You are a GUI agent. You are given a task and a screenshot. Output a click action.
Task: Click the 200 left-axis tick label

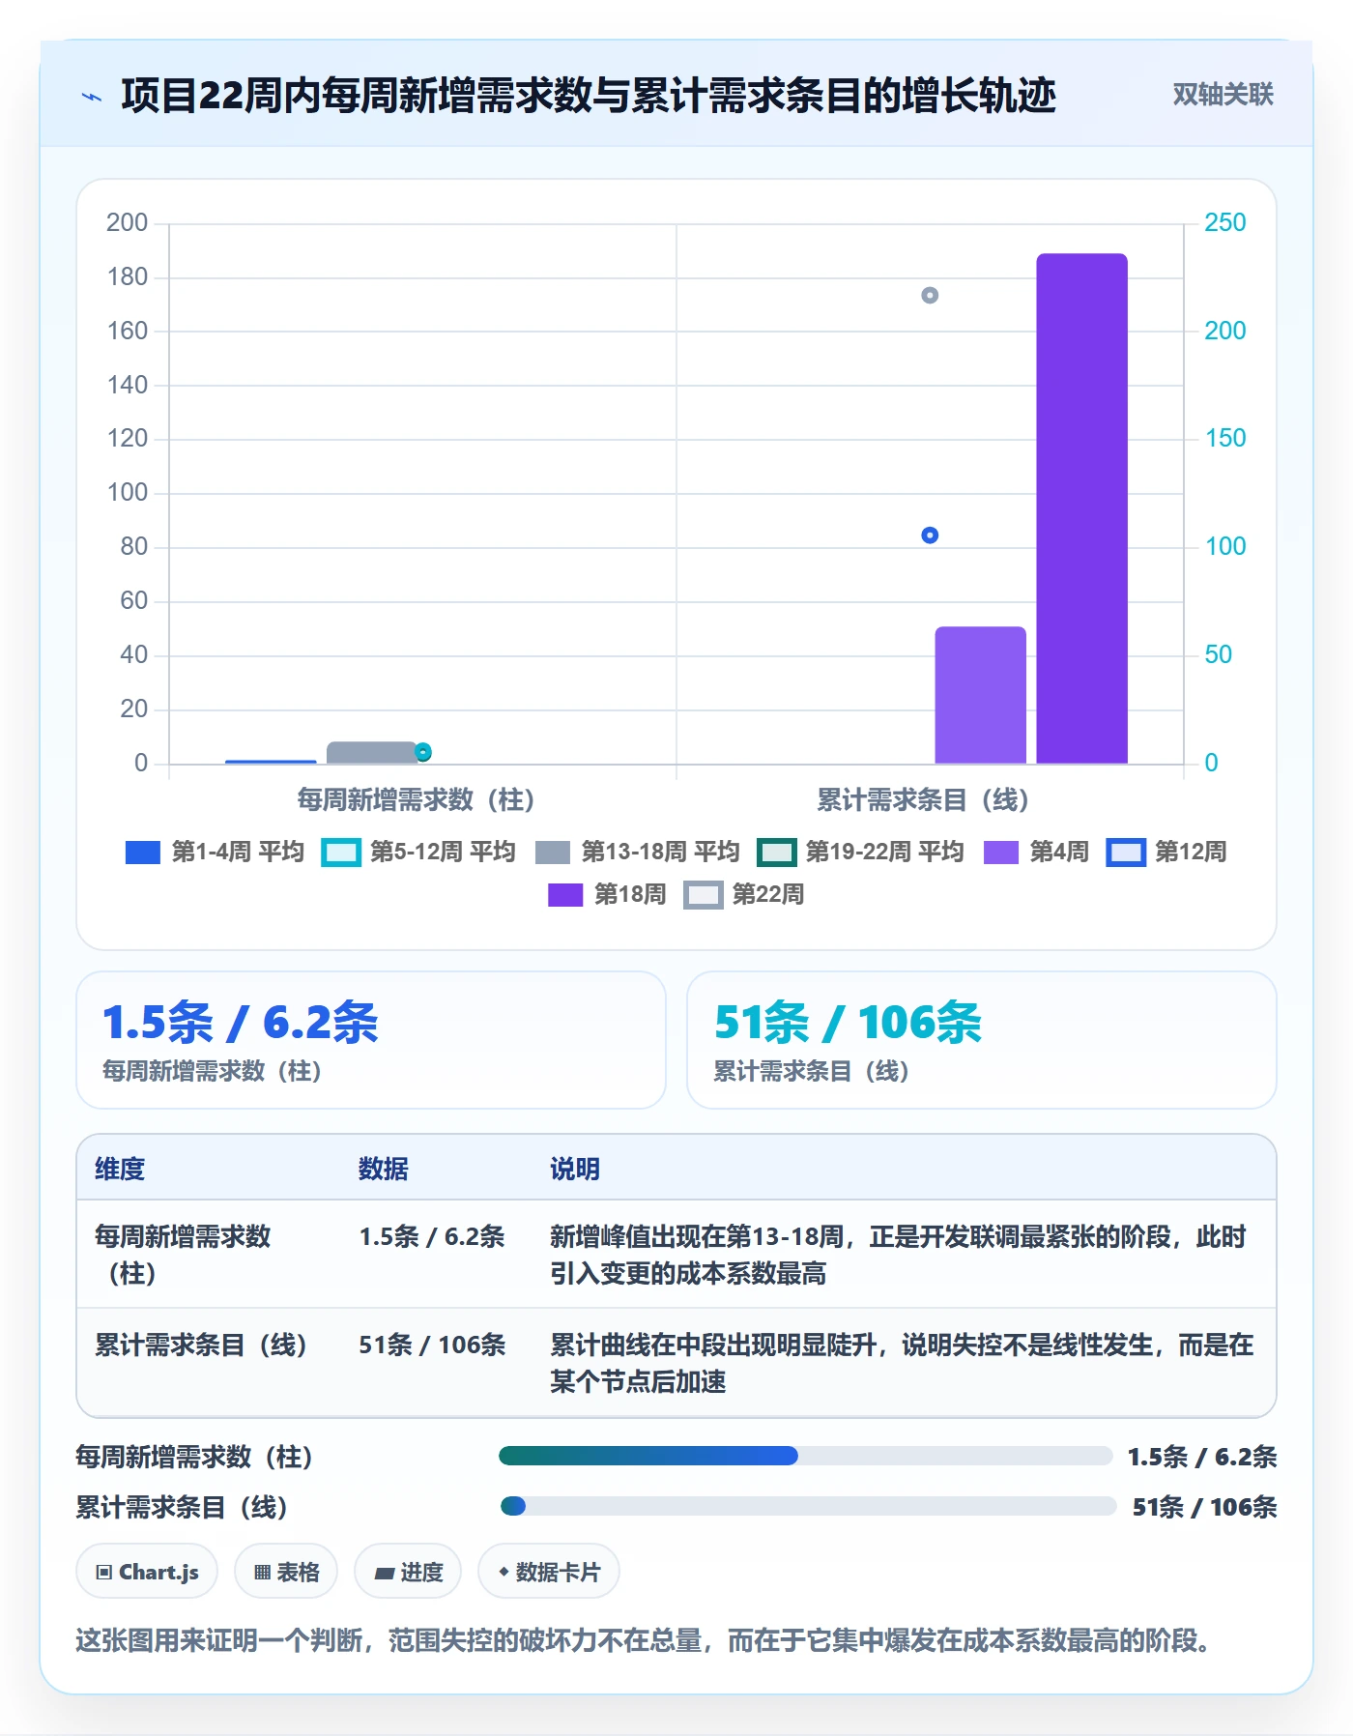128,222
